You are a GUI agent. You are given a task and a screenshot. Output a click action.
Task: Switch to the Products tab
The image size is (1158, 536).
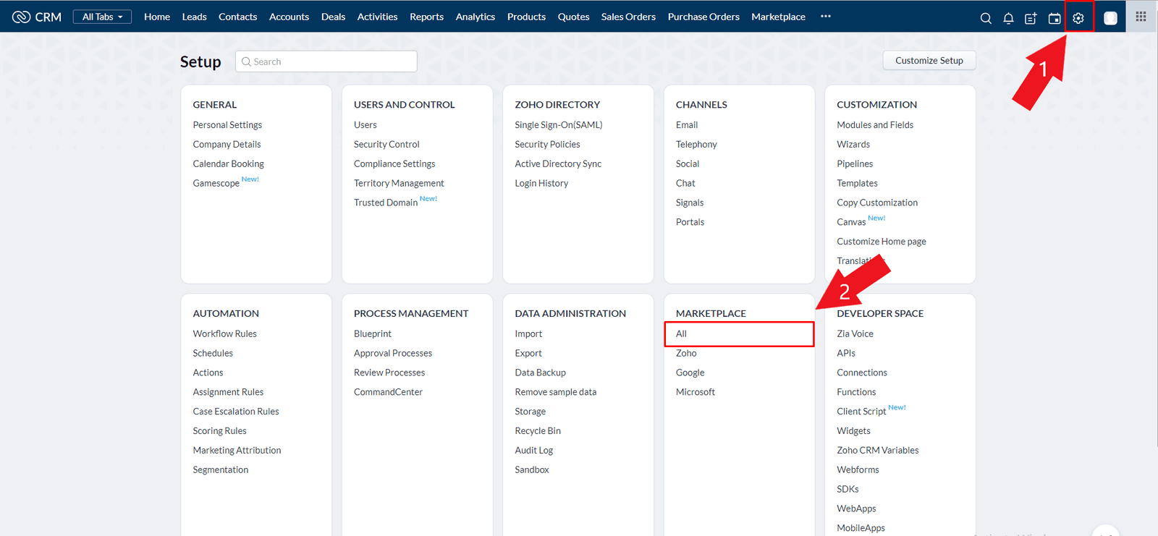click(526, 17)
